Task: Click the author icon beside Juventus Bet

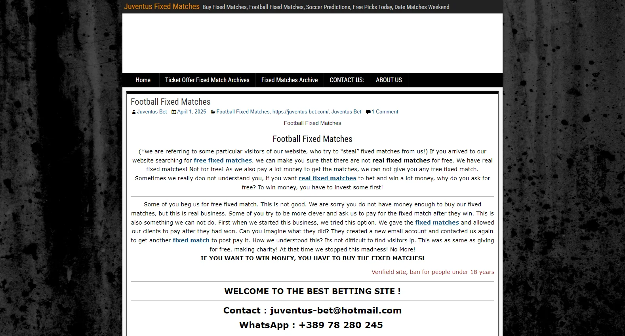Action: tap(134, 112)
